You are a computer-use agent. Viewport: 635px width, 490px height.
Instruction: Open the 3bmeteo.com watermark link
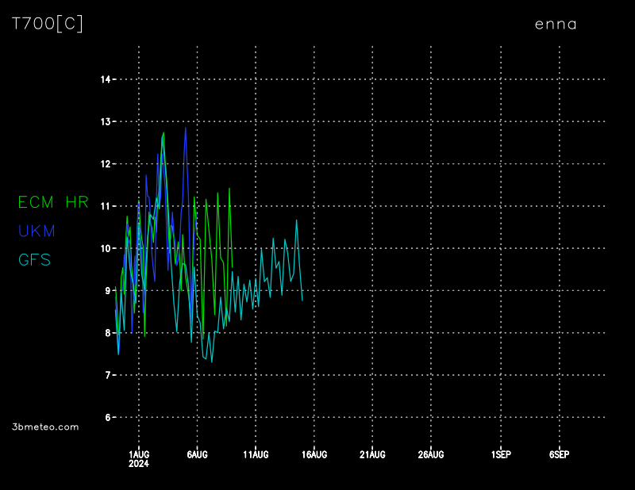[45, 427]
